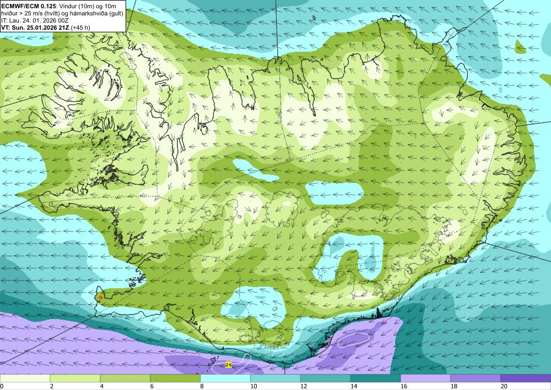The width and height of the screenshot is (551, 390).
Task: Click the legend value 16
Action: coord(404,387)
